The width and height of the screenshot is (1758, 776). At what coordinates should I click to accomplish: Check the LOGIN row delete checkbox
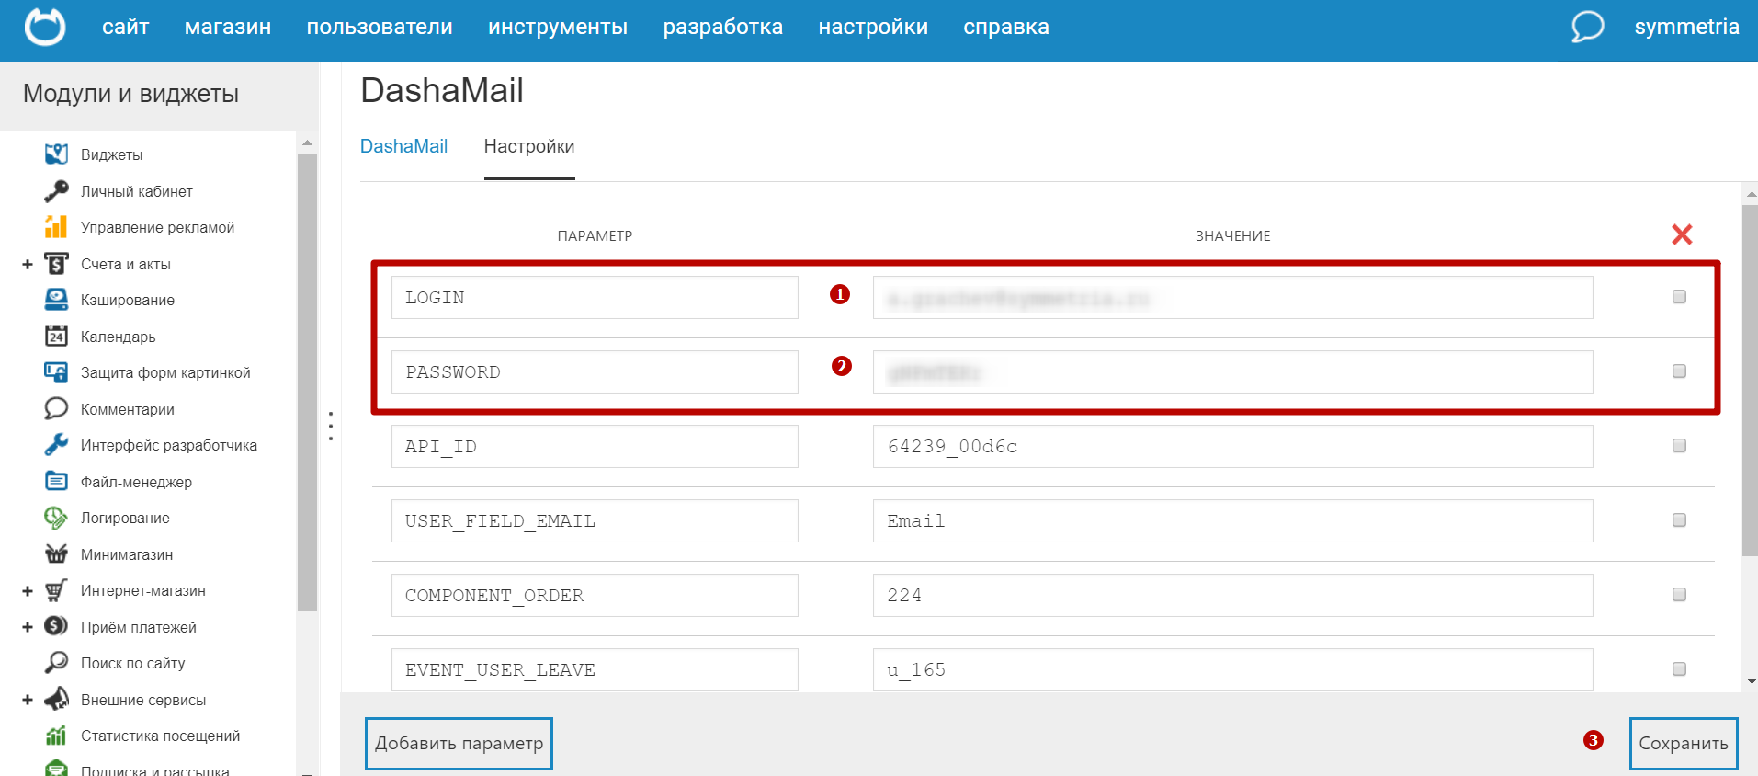point(1679,297)
